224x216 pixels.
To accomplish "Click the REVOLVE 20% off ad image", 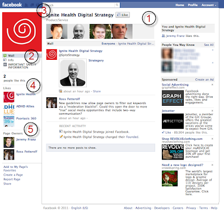I will (172, 152).
